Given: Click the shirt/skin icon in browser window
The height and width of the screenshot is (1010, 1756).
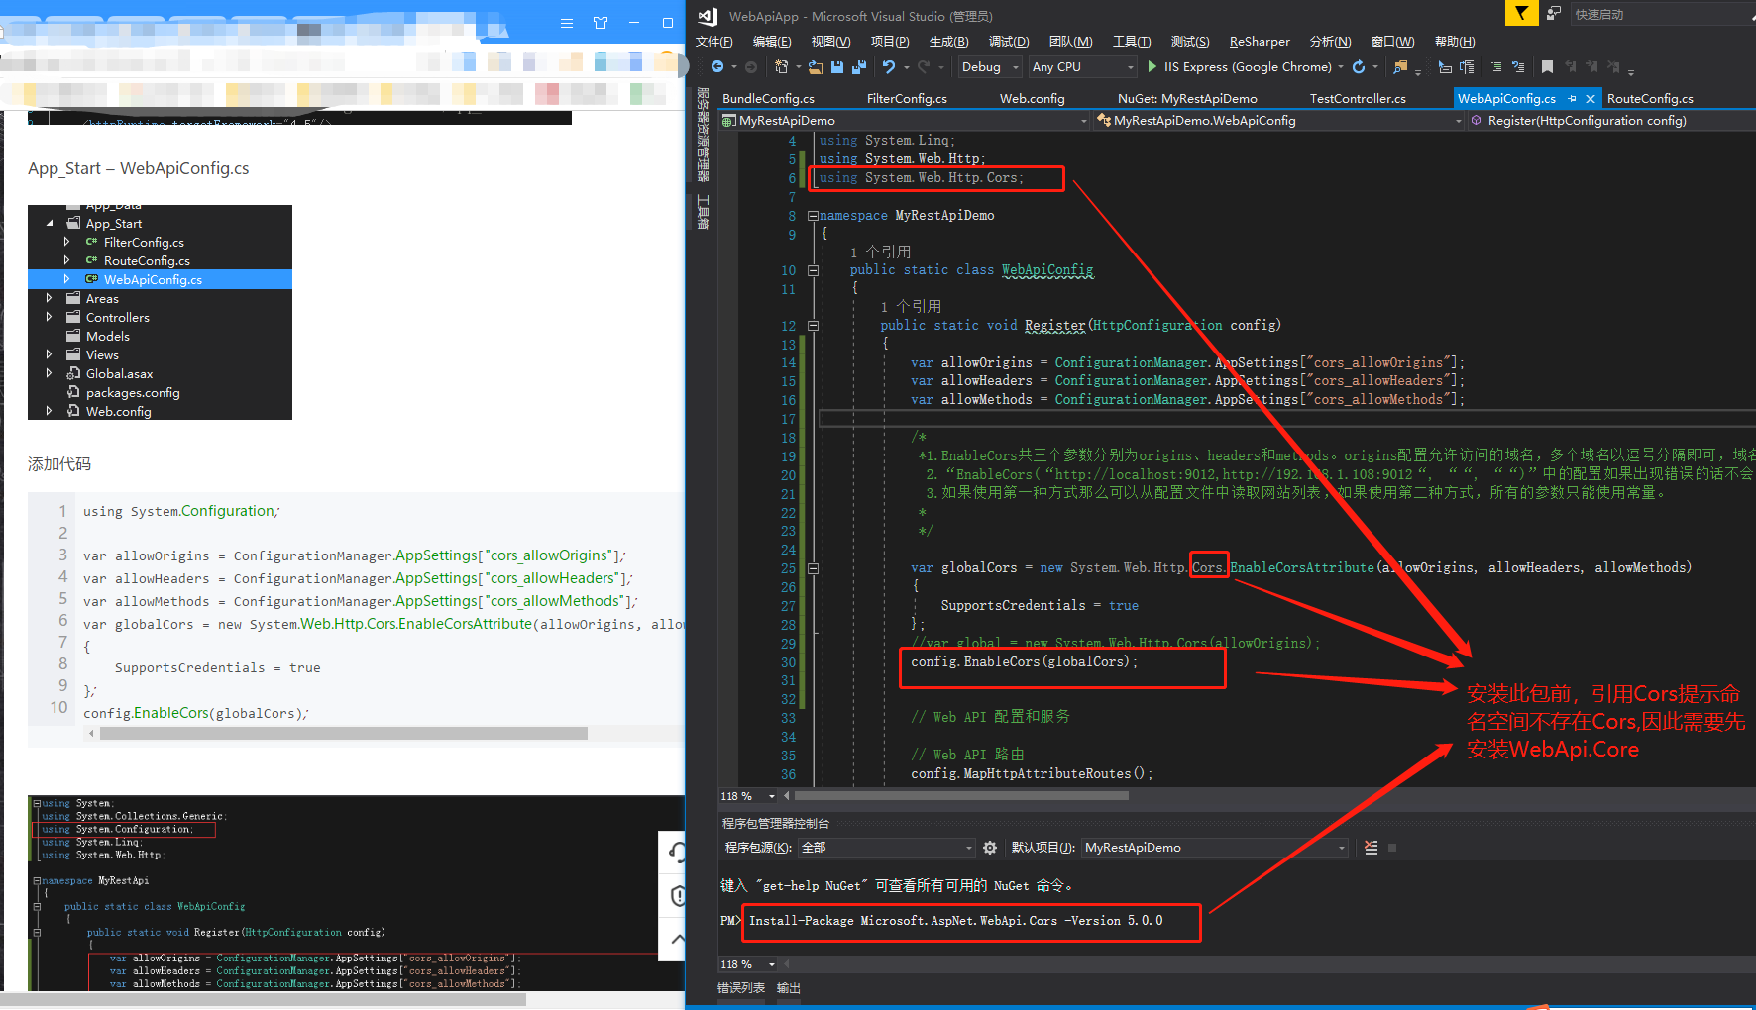Looking at the screenshot, I should [x=601, y=23].
